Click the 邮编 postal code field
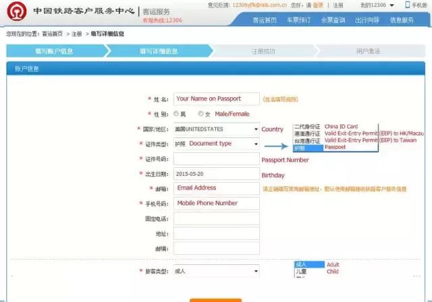The width and height of the screenshot is (432, 302). pyautogui.click(x=217, y=248)
